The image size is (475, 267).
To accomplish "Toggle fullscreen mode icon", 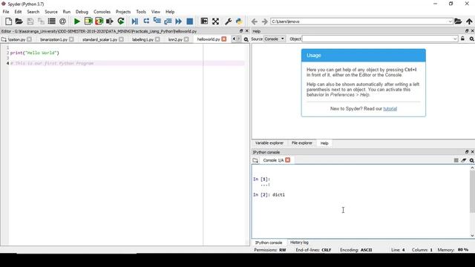I will pos(215,22).
